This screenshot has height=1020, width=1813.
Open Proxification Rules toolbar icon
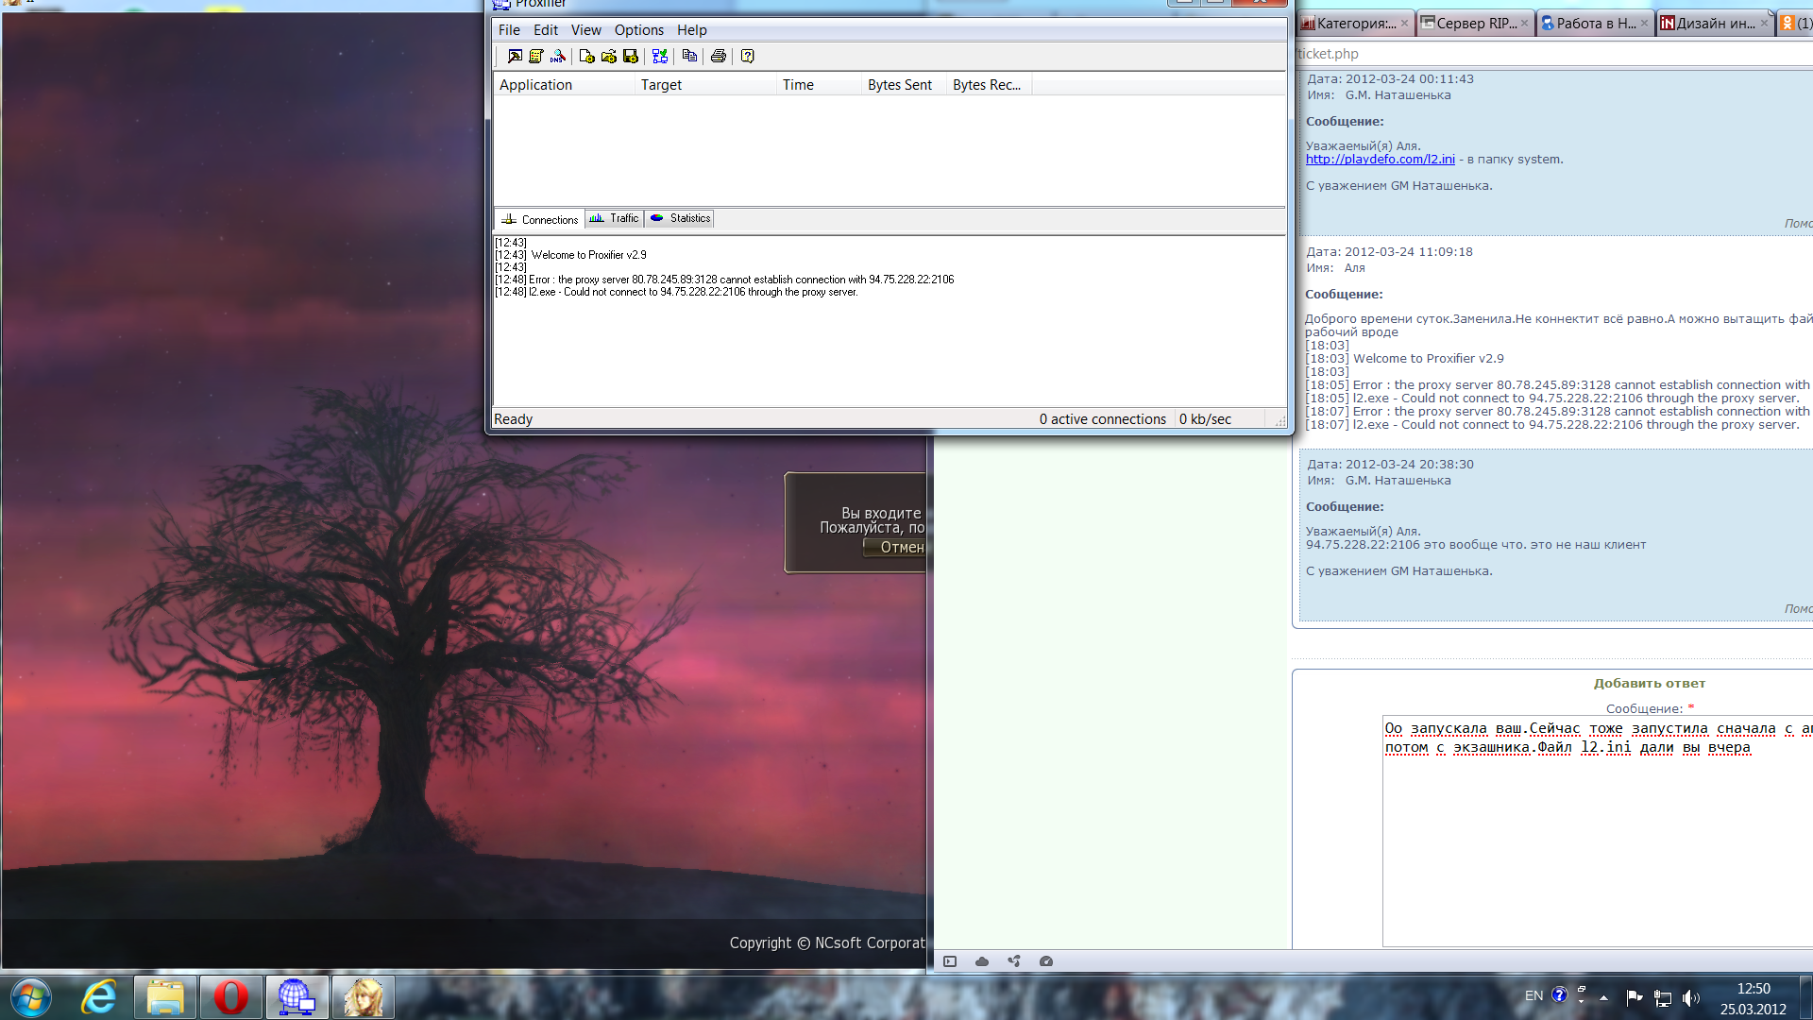[536, 57]
